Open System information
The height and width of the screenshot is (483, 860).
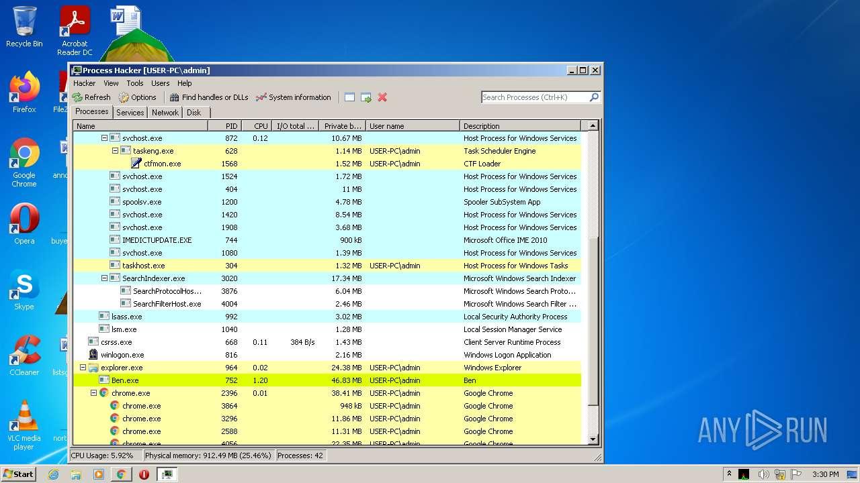point(294,97)
